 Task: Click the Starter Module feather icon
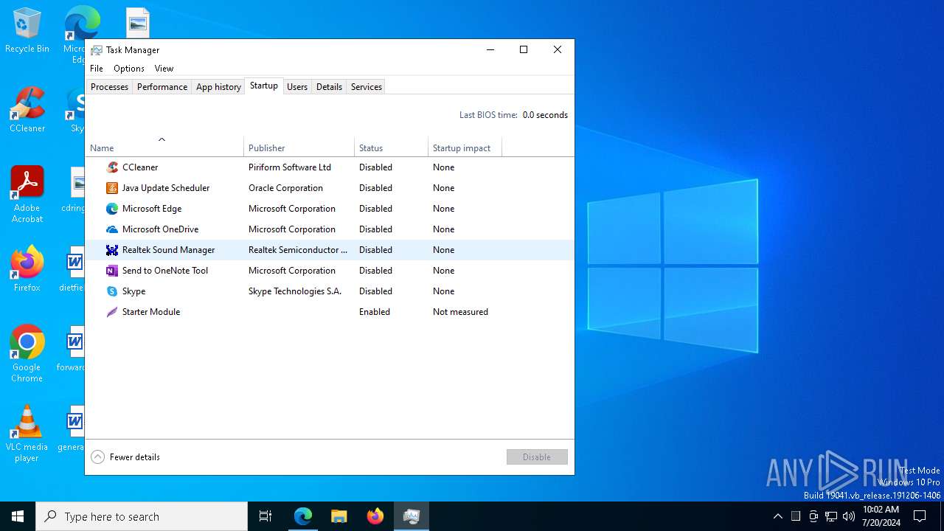[x=112, y=312]
